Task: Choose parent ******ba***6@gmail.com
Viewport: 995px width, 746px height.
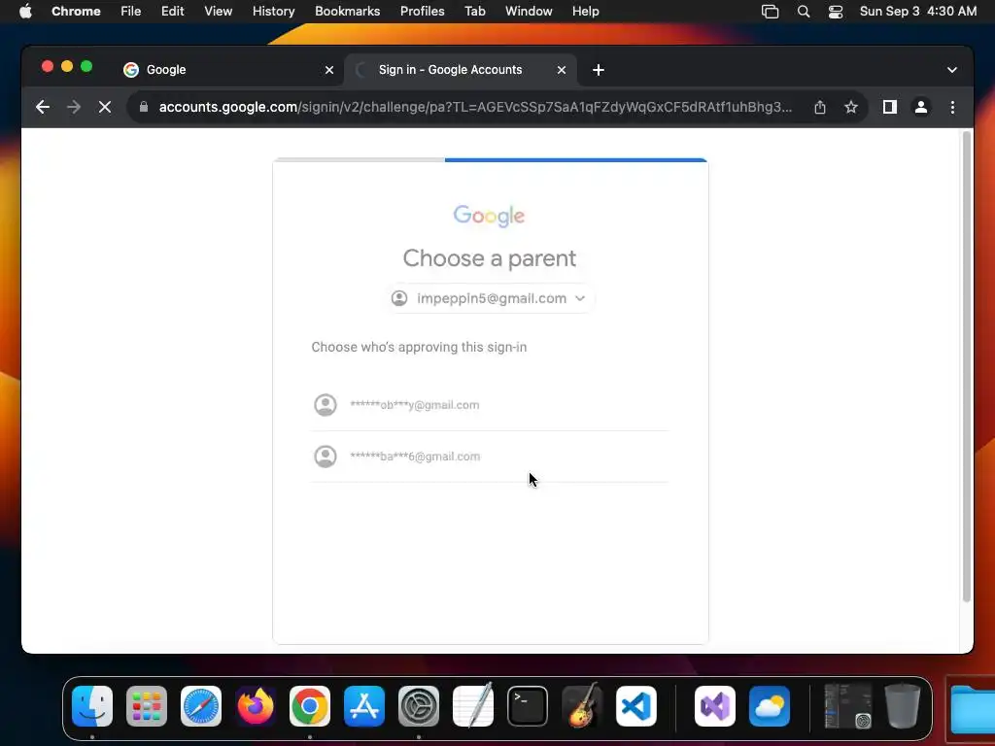Action: pyautogui.click(x=490, y=457)
